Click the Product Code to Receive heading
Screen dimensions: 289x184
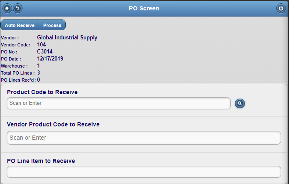[x=42, y=92]
